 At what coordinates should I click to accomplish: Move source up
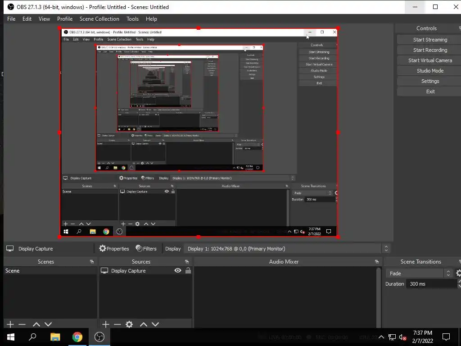click(x=144, y=324)
